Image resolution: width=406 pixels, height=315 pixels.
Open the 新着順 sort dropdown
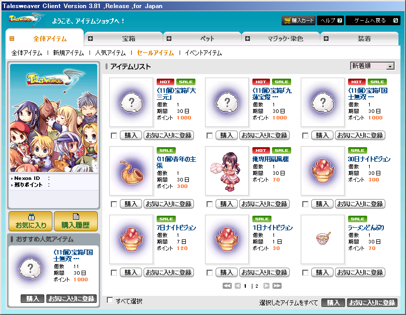372,66
